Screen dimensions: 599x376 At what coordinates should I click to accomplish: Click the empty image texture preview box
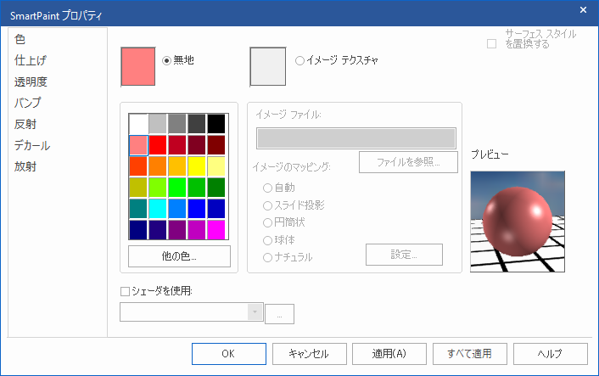pyautogui.click(x=268, y=66)
